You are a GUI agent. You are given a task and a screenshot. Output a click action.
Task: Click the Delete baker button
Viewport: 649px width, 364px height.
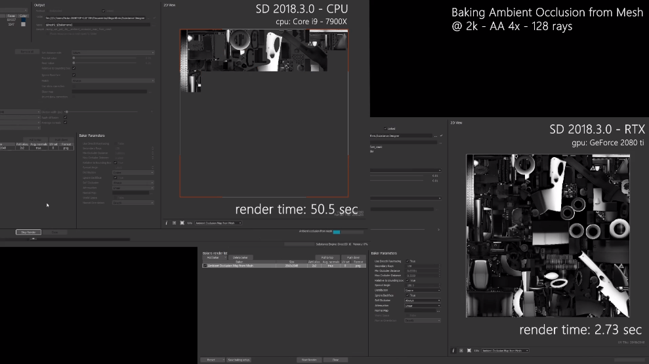point(240,257)
